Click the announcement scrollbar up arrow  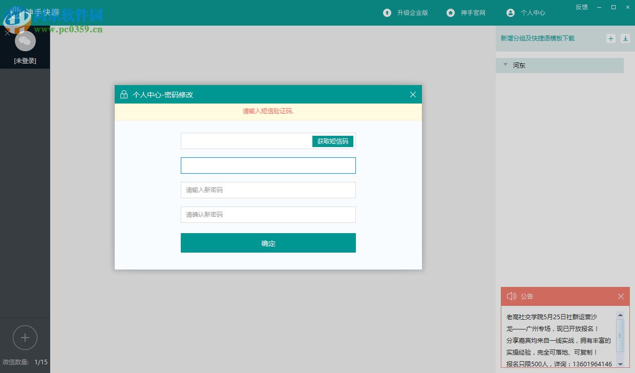coord(620,315)
